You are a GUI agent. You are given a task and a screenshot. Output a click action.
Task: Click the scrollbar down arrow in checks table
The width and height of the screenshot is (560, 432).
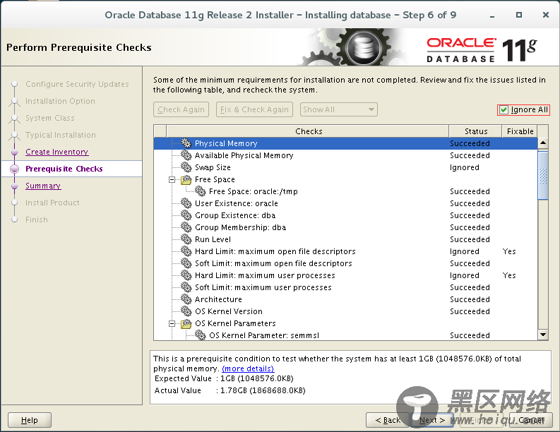[x=543, y=335]
